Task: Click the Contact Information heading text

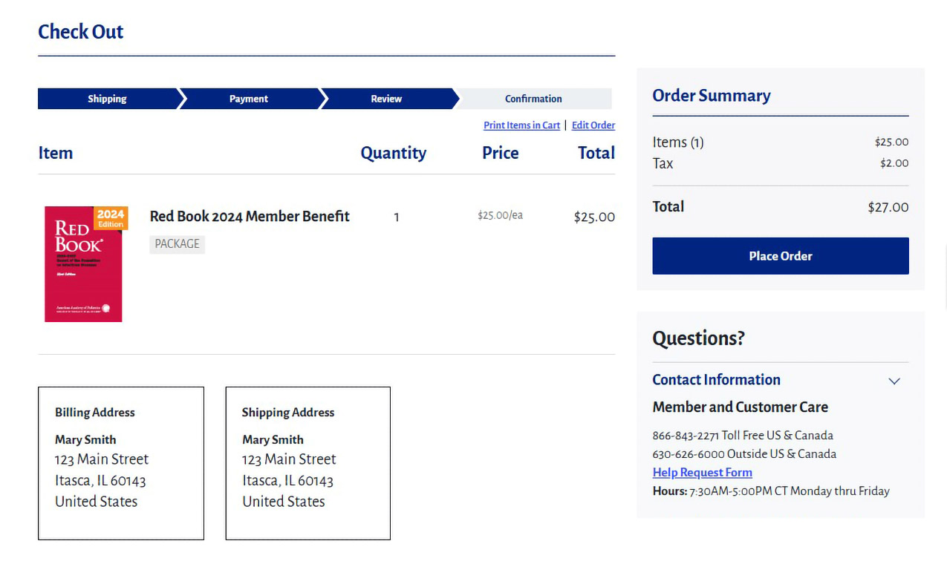Action: (716, 380)
